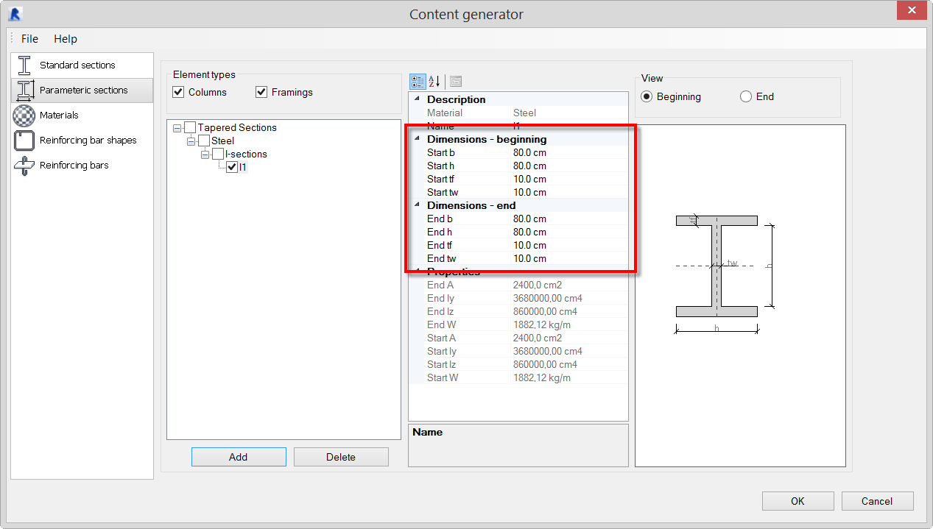This screenshot has width=933, height=529.
Task: Disable the Framings element type
Action: [261, 92]
